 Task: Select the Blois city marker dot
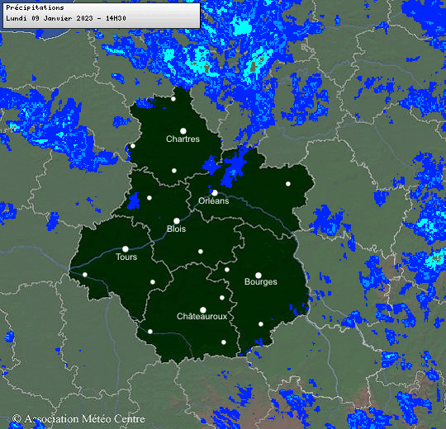tap(177, 221)
